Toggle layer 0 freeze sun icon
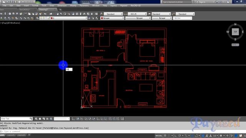Image resolution: width=246 pixels, height=138 pixels. (43, 18)
